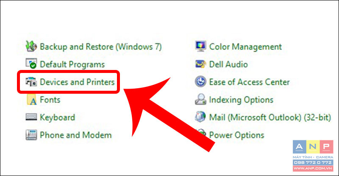Select the Color Management link
This screenshot has height=176, width=339.
pos(245,47)
